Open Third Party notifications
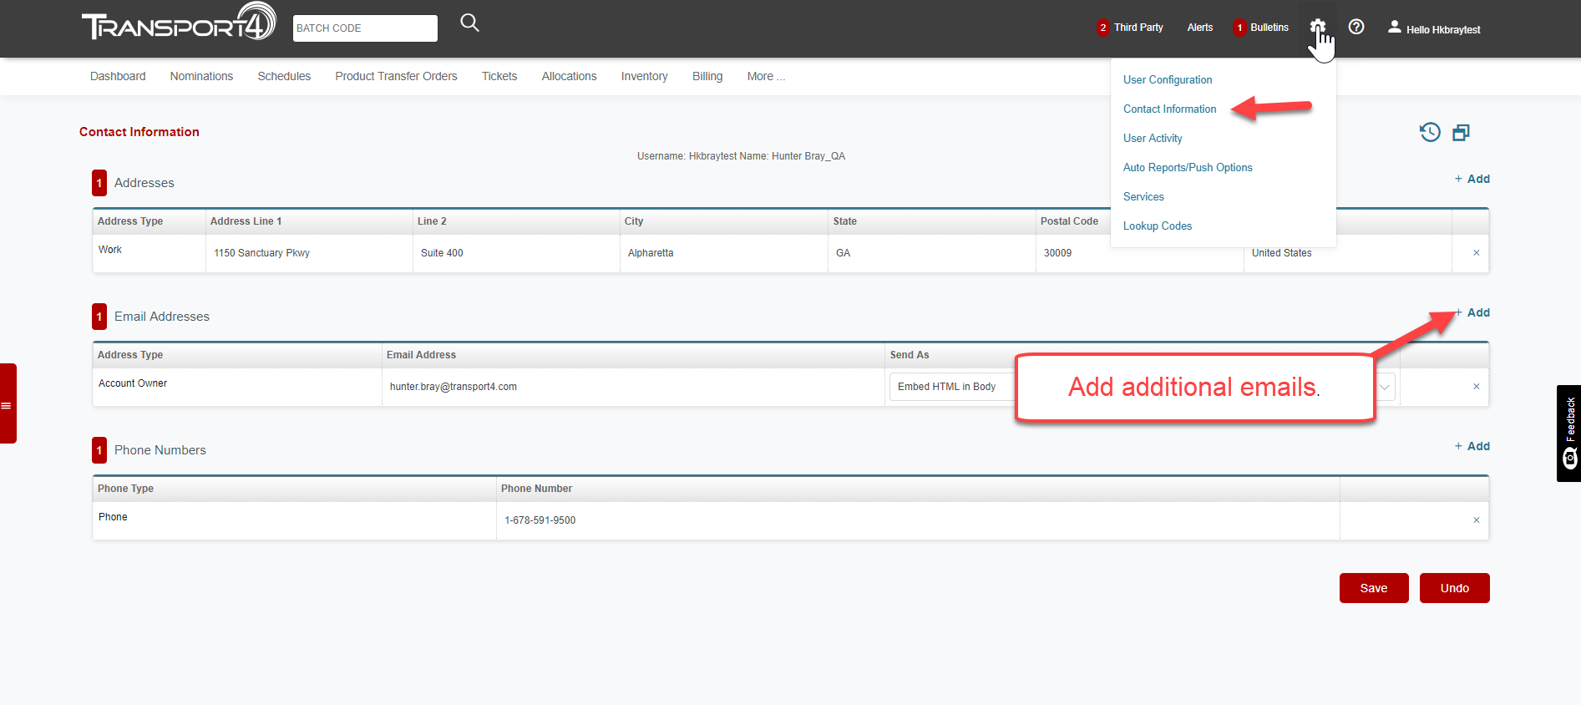 tap(1130, 28)
